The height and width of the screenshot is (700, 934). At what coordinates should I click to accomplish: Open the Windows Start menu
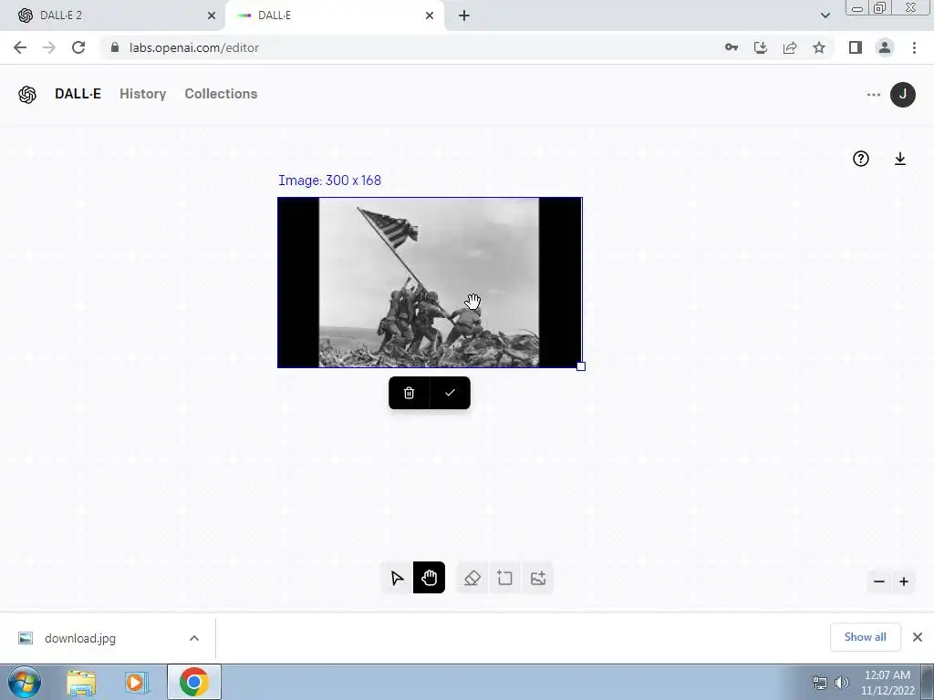pos(25,682)
